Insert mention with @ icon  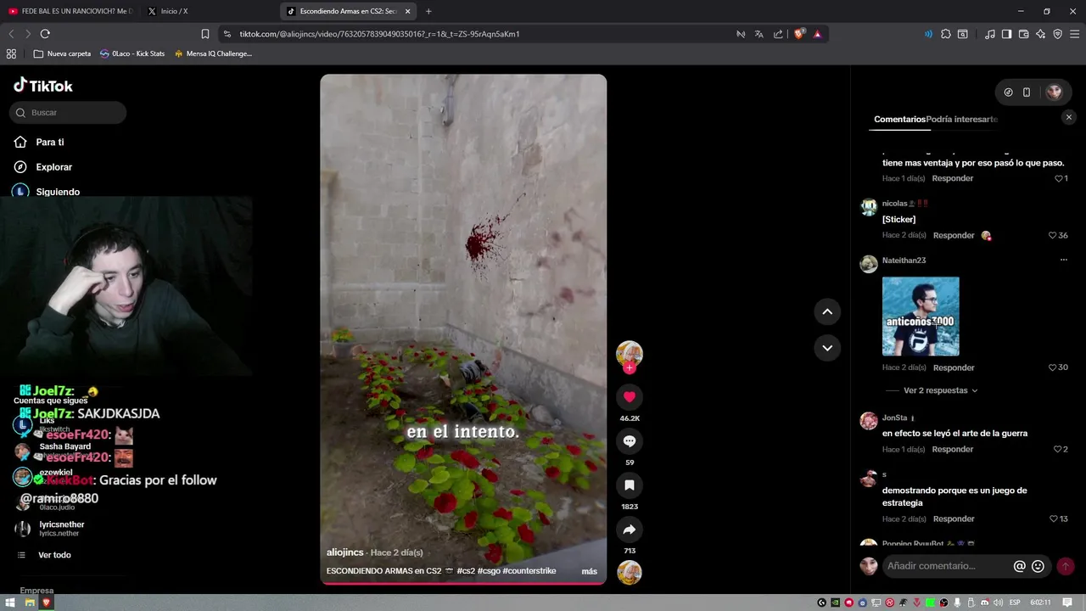[x=1020, y=566]
